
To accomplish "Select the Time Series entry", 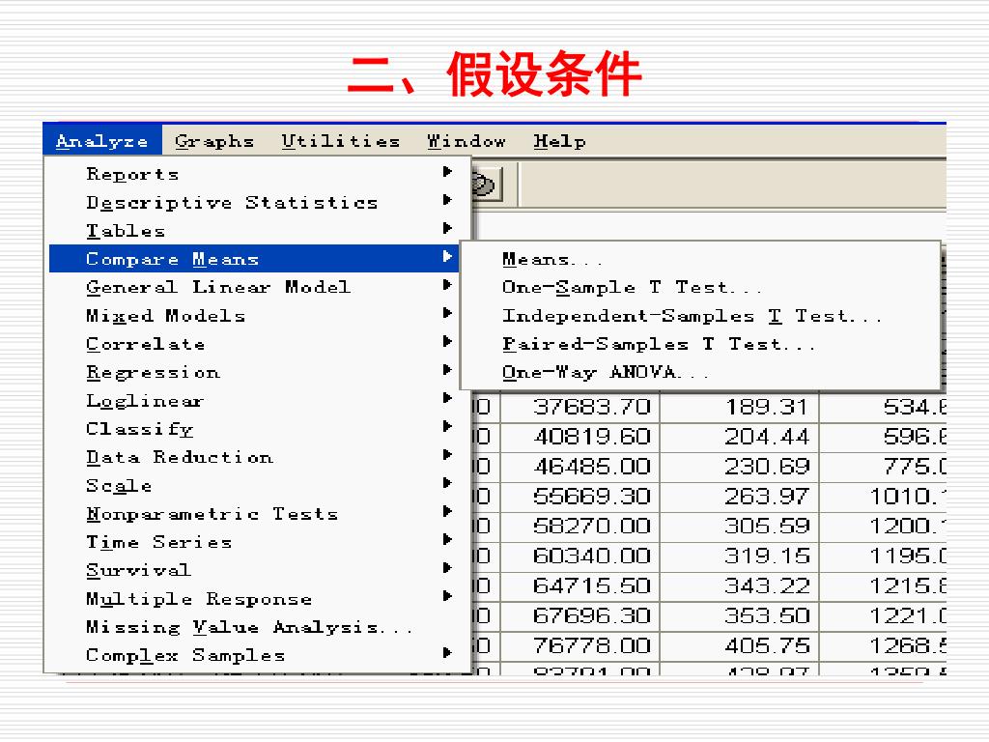I will tap(252, 542).
